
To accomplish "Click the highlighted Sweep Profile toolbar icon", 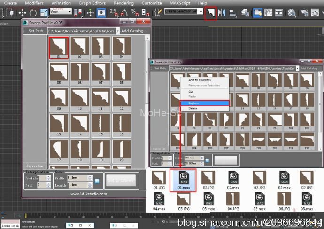I will [x=211, y=13].
